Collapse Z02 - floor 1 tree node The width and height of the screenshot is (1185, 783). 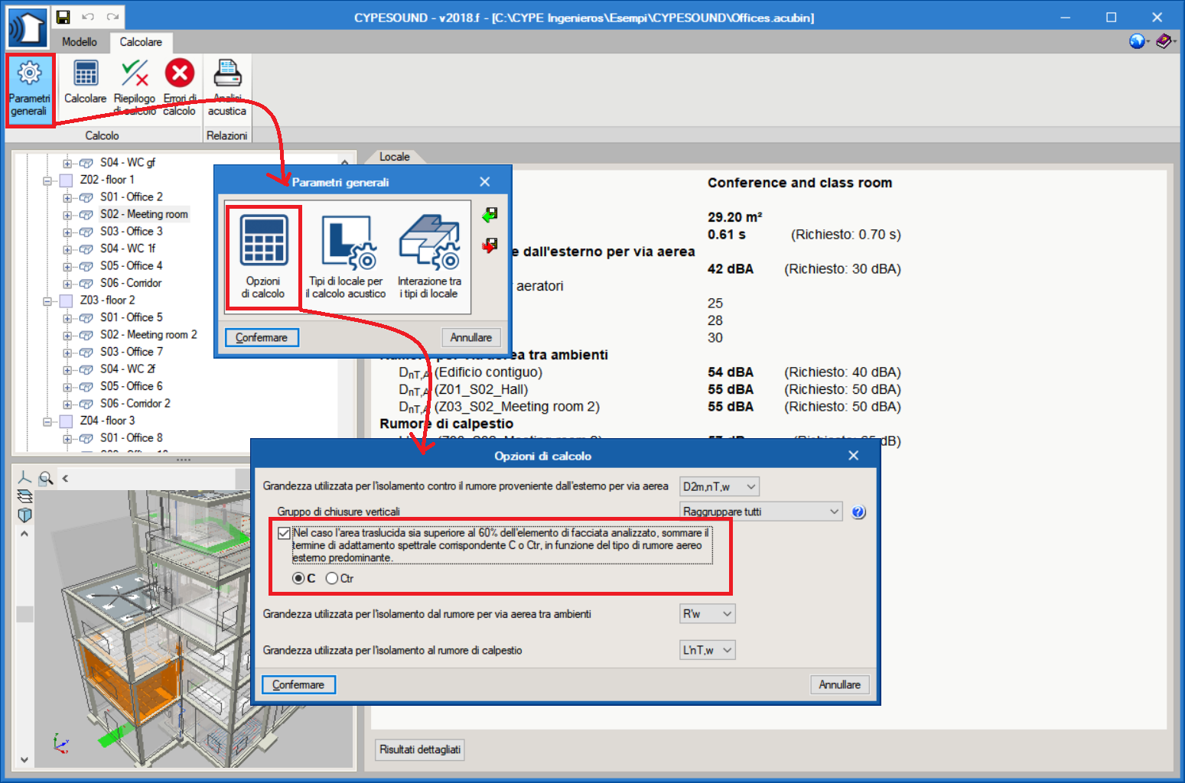click(x=47, y=181)
